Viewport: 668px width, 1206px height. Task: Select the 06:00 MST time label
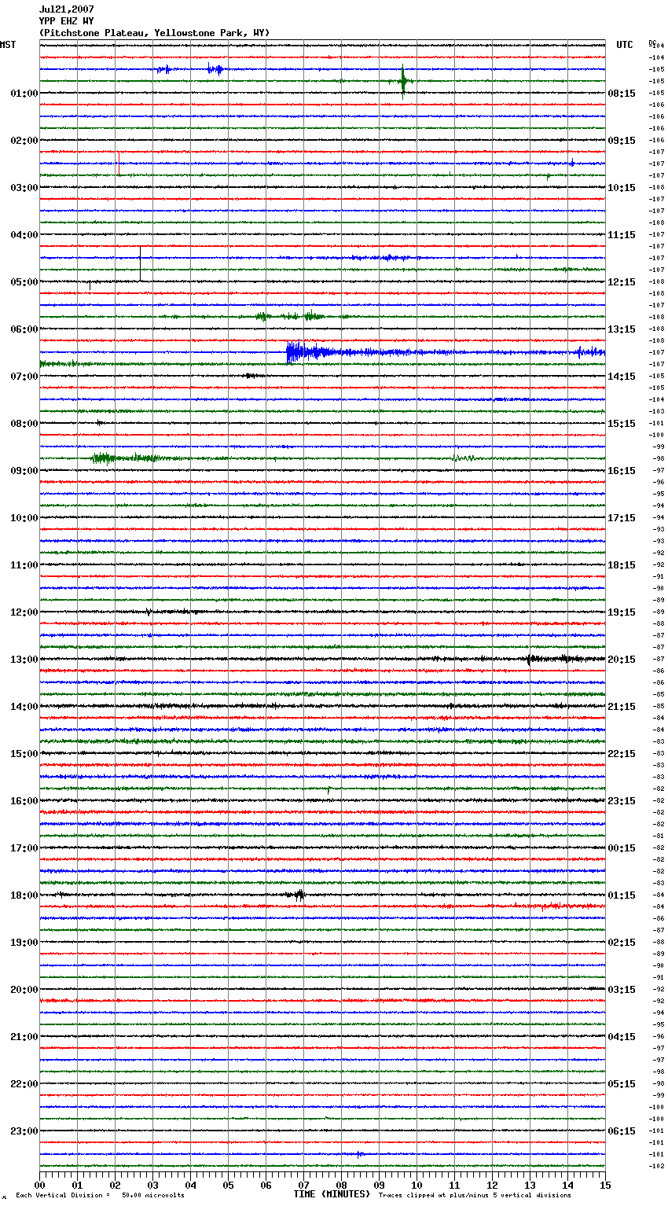[24, 329]
